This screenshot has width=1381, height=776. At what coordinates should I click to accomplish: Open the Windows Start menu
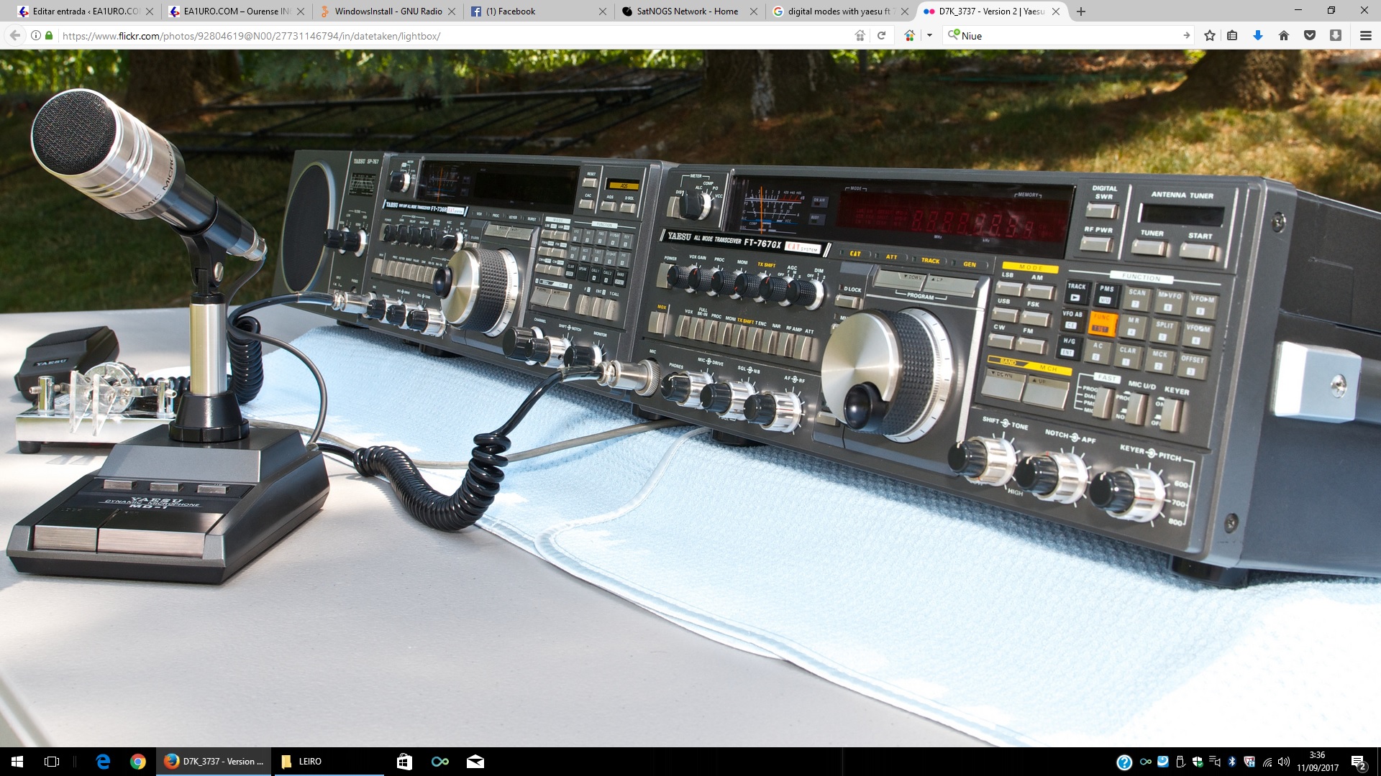click(17, 762)
